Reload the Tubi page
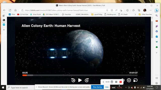This screenshot has width=161, height=90. pyautogui.click(x=10, y=10)
